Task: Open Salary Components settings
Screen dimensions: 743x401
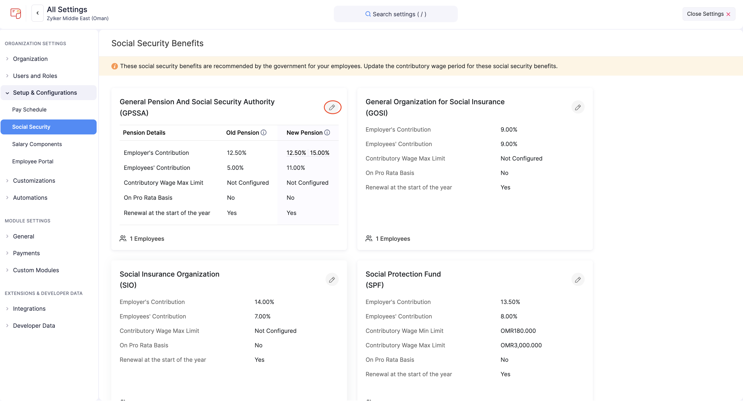Action: [37, 144]
